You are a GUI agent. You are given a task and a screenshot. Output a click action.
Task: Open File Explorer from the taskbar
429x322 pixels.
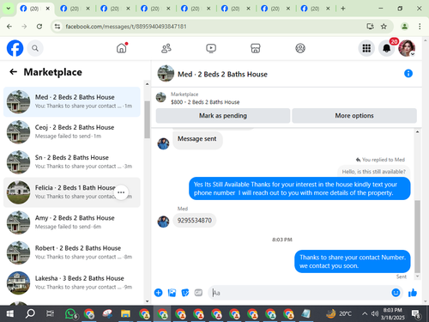pyautogui.click(x=125, y=313)
